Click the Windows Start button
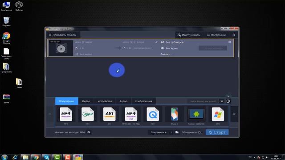 pos(4,157)
